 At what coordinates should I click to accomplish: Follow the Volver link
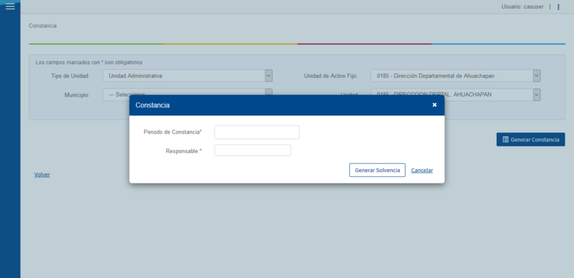(42, 175)
